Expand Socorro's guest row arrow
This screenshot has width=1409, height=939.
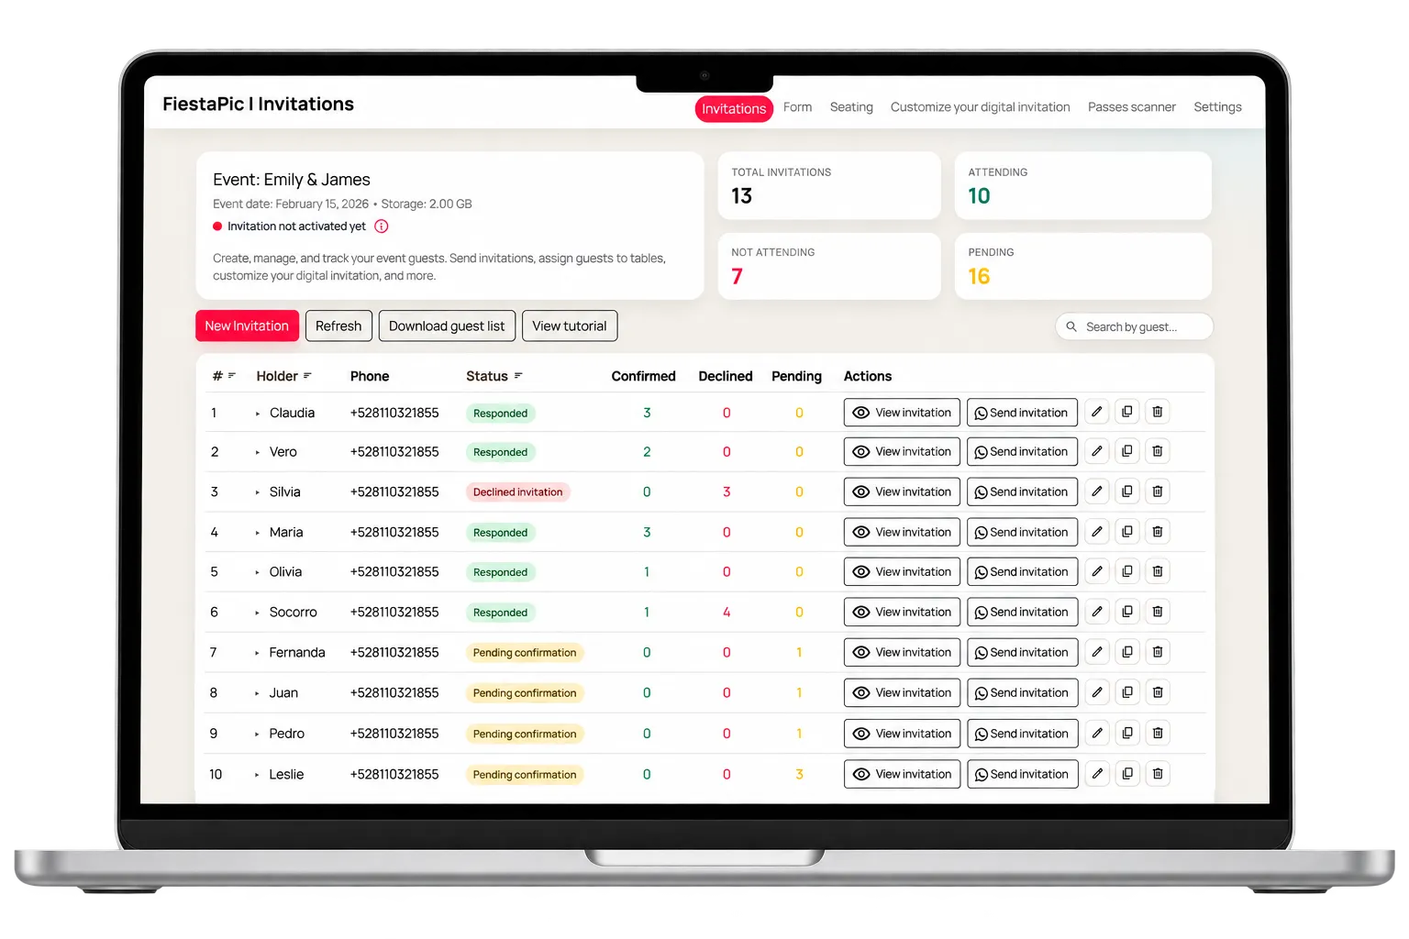tap(258, 613)
